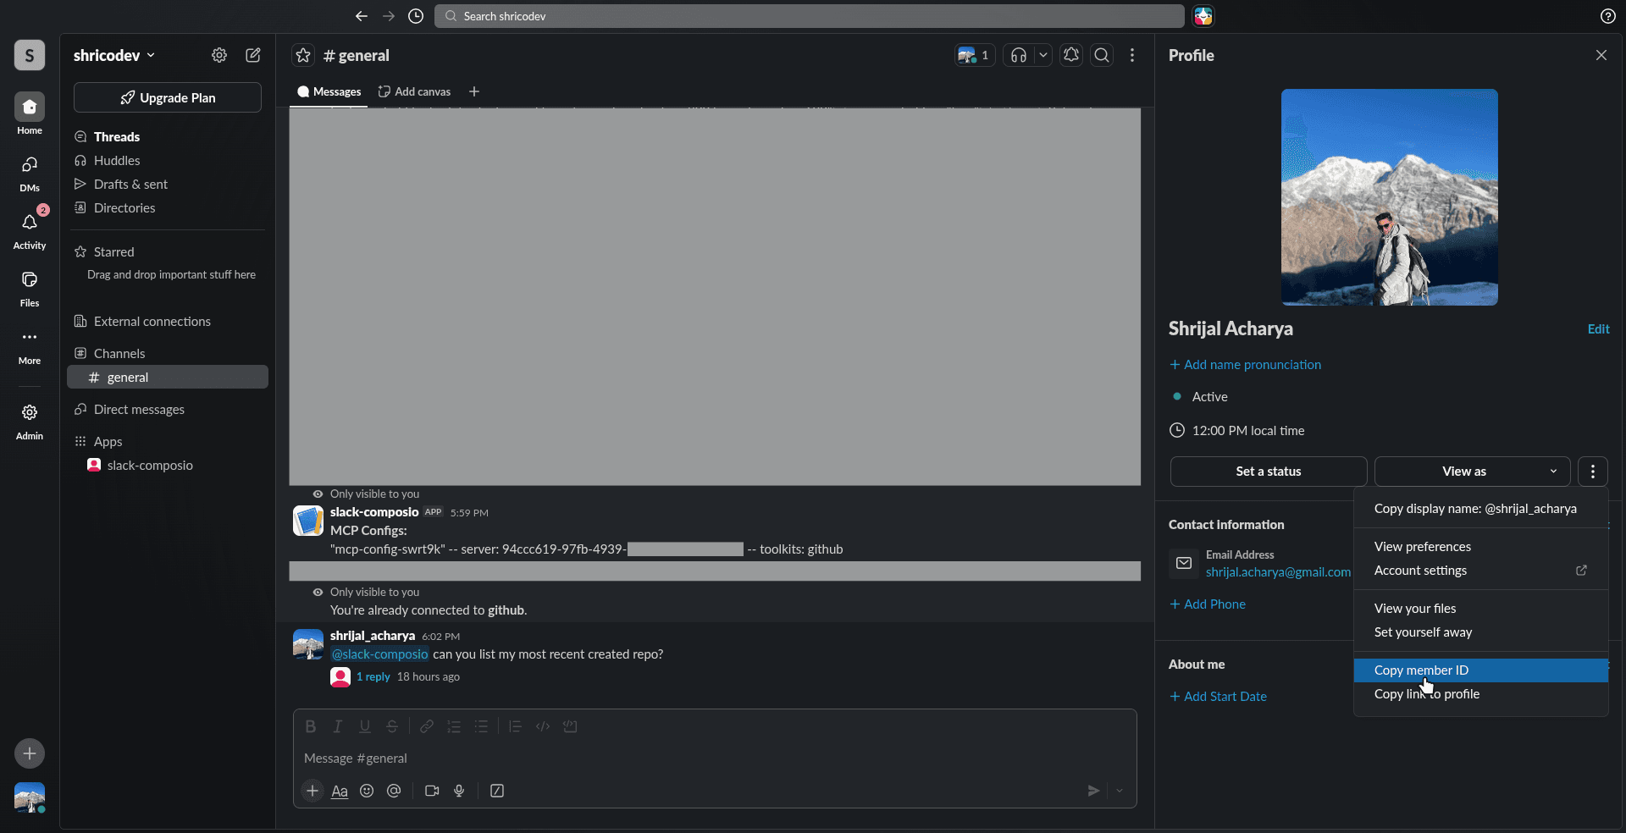Image resolution: width=1626 pixels, height=833 pixels.
Task: Open the 1 reply thread link
Action: pos(373,676)
